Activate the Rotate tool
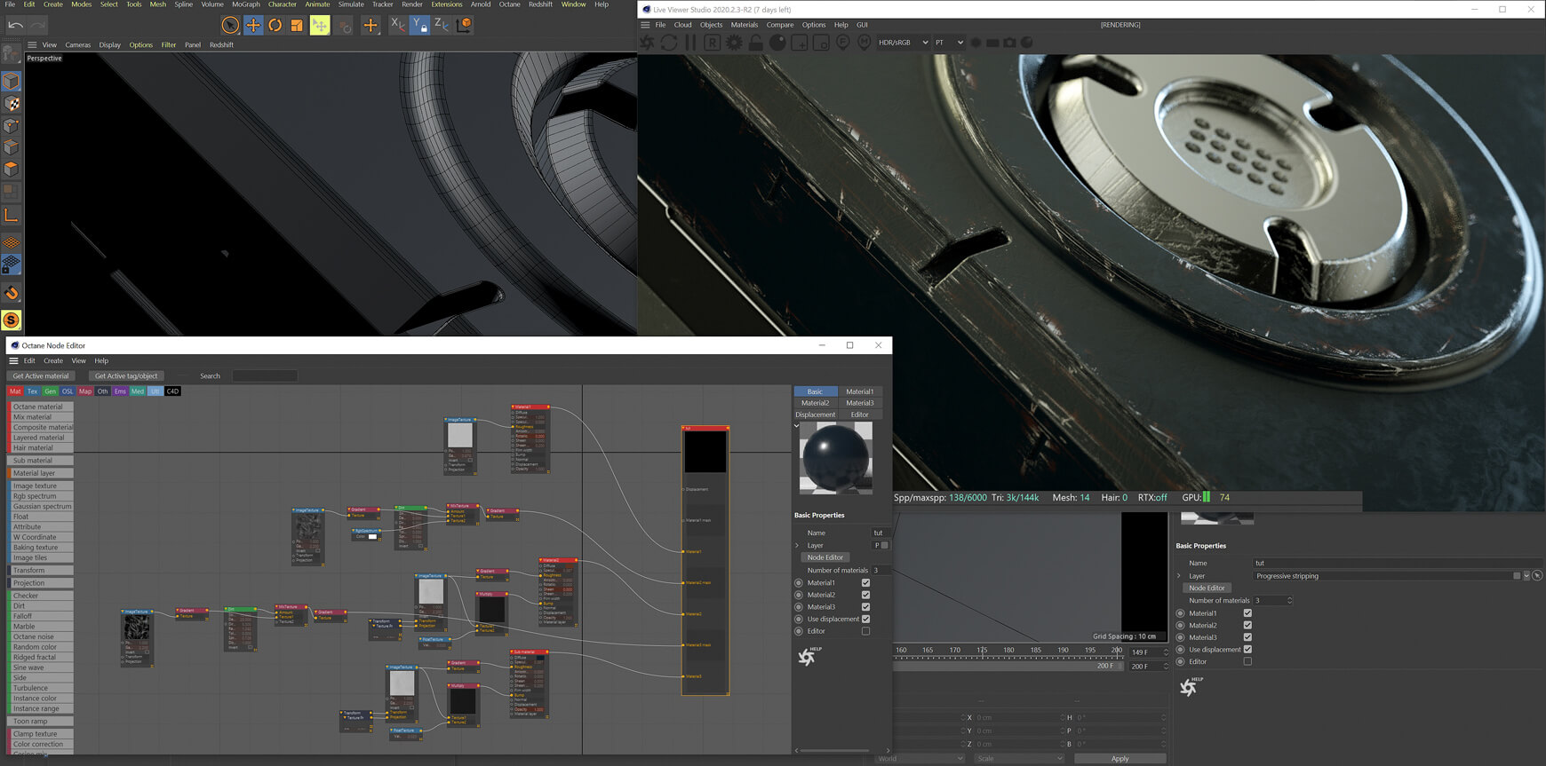 [275, 25]
